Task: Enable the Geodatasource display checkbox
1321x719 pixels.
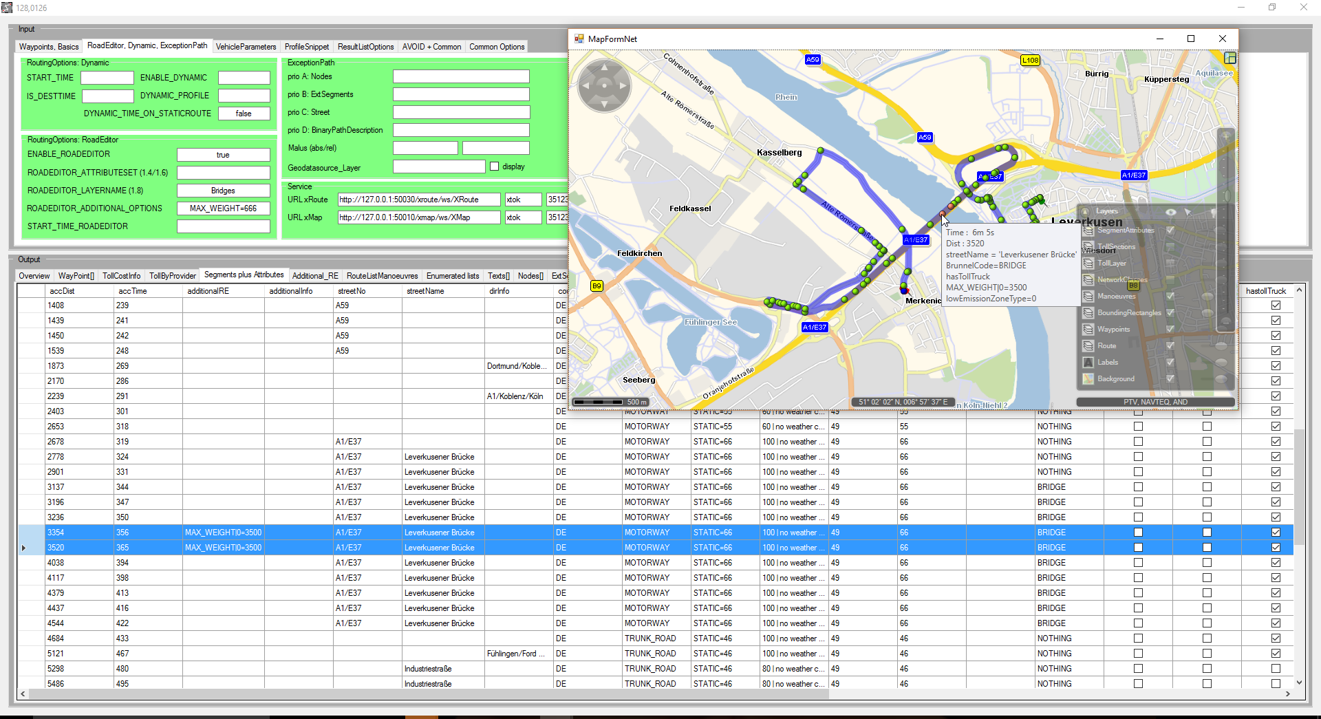Action: tap(494, 167)
